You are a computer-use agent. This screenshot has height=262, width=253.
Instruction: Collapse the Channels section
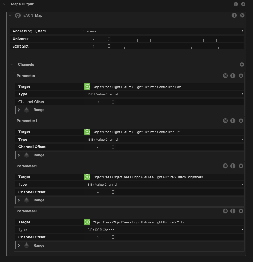[x=12, y=64]
